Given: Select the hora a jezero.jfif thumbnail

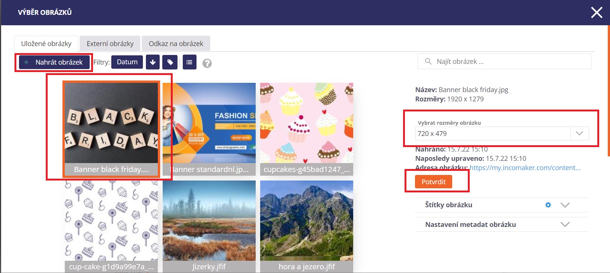Looking at the screenshot, I should point(307,227).
